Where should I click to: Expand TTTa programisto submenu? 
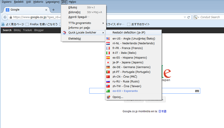pyautogui.click(x=84, y=23)
